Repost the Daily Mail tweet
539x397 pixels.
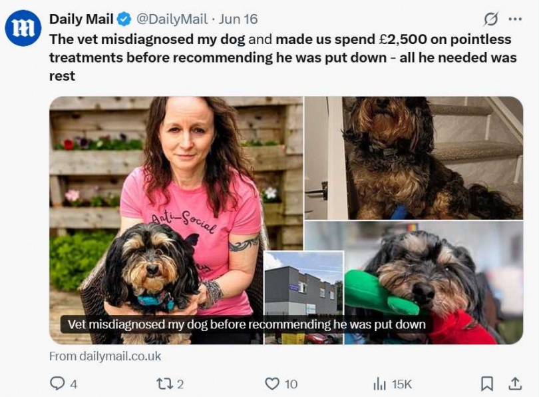tap(162, 383)
